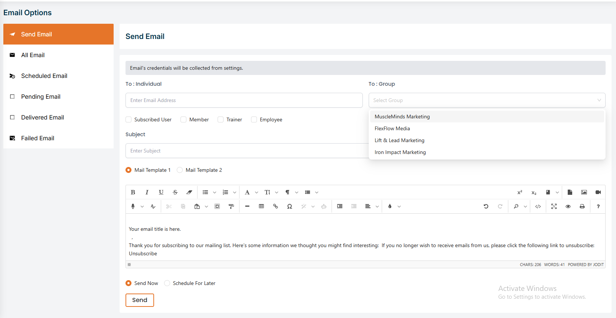Switch the editor to fullscreen
This screenshot has width=616, height=318.
coord(554,206)
